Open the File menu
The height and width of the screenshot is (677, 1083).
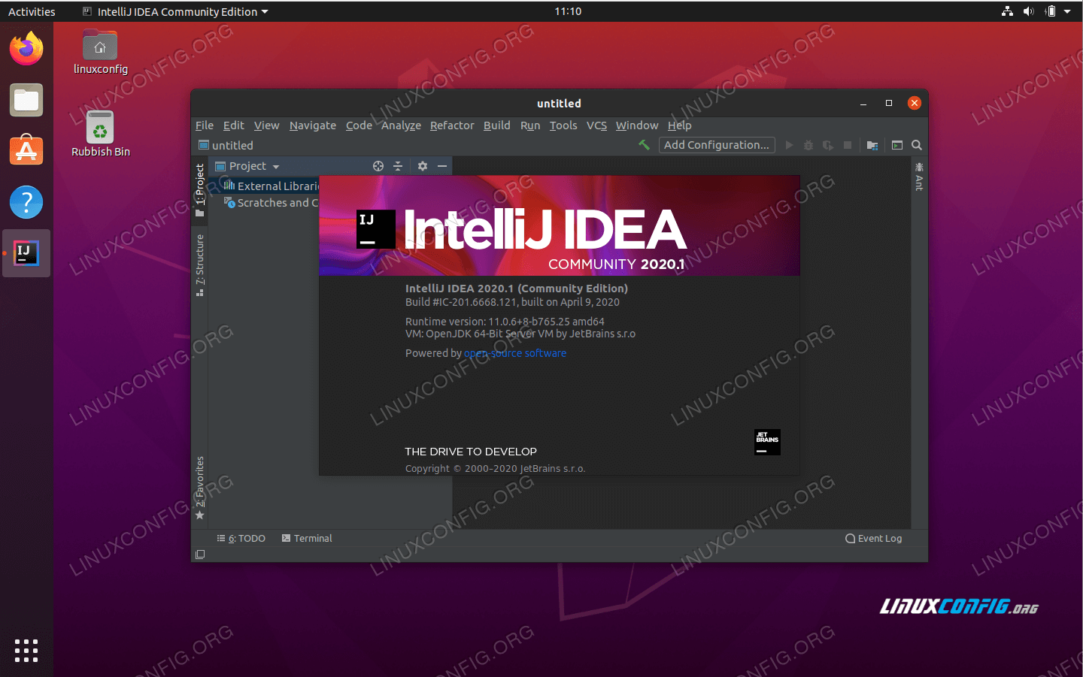205,125
